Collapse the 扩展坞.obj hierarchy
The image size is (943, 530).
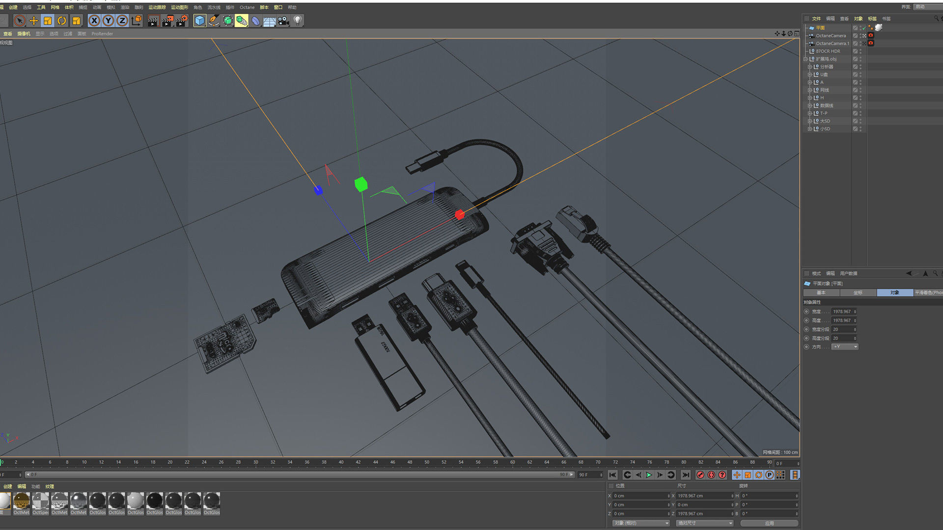tap(805, 59)
